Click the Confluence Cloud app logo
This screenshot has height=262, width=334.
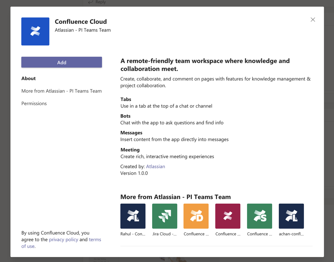point(35,31)
